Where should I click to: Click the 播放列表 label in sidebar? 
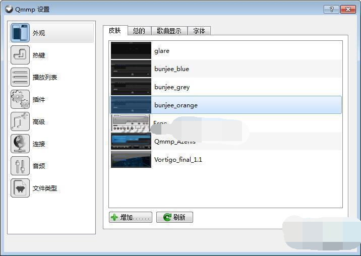[45, 77]
